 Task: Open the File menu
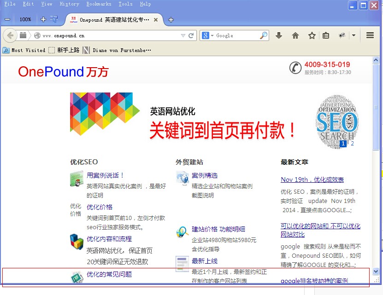pos(10,4)
